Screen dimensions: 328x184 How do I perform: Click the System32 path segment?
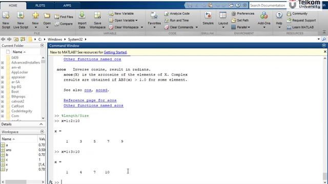[x=75, y=39]
